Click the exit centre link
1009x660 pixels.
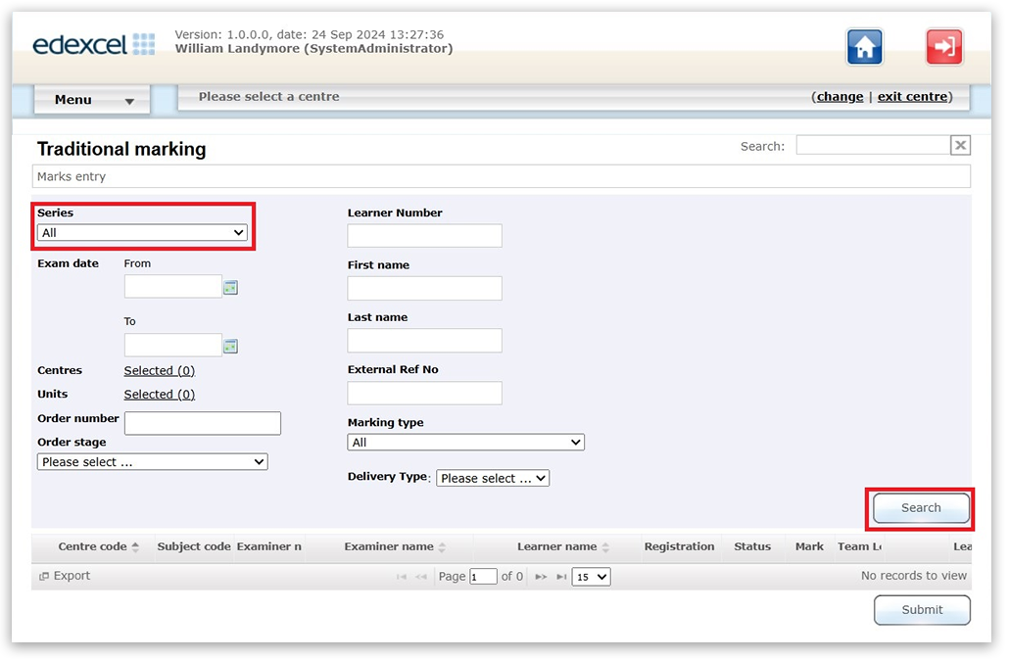click(912, 97)
